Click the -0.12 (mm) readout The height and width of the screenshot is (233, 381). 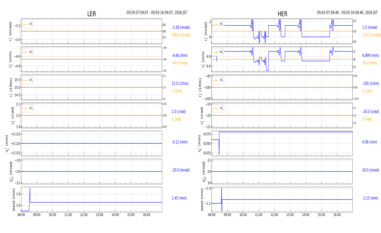180,142
